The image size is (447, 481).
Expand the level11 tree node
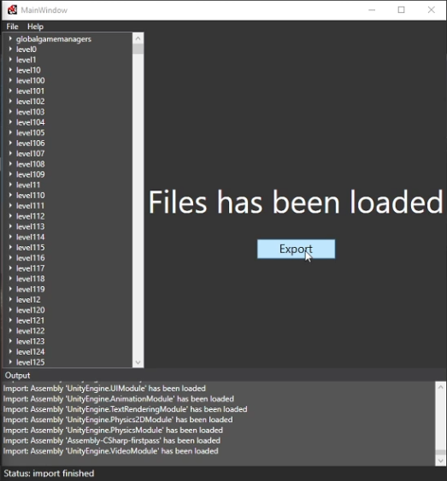pos(10,185)
